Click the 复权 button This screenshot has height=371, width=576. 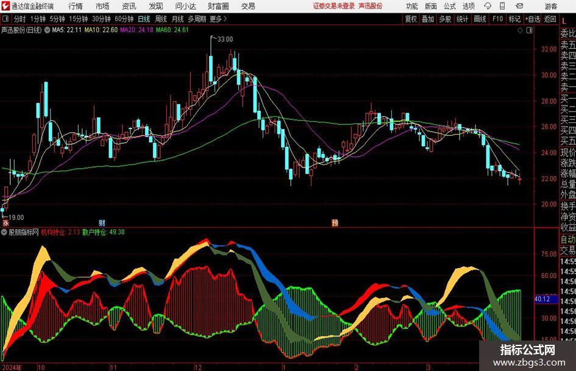tap(411, 19)
